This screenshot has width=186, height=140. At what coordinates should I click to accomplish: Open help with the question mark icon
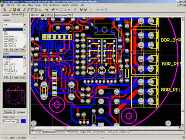pyautogui.click(x=106, y=10)
